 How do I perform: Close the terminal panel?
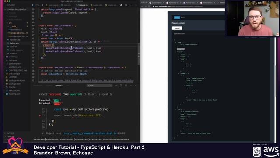[136, 86]
